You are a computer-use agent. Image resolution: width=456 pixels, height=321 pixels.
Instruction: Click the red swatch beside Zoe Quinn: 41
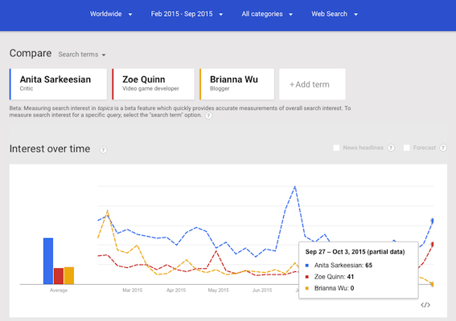pyautogui.click(x=306, y=277)
